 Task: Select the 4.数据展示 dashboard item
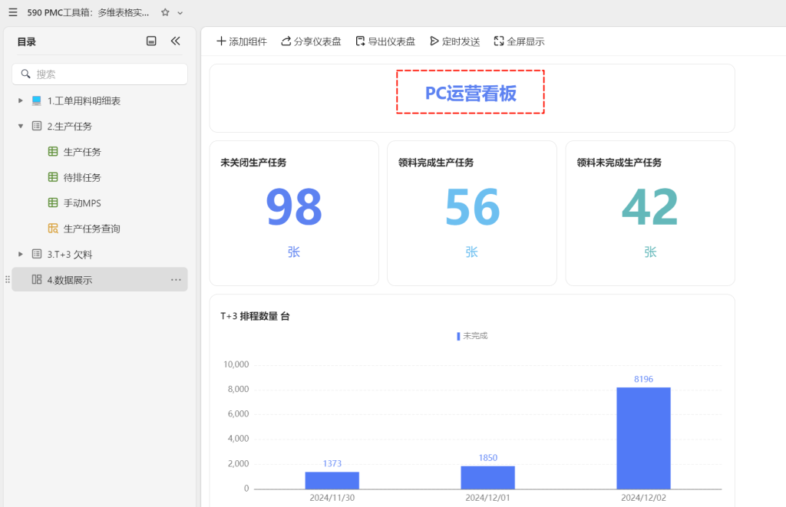coord(100,279)
